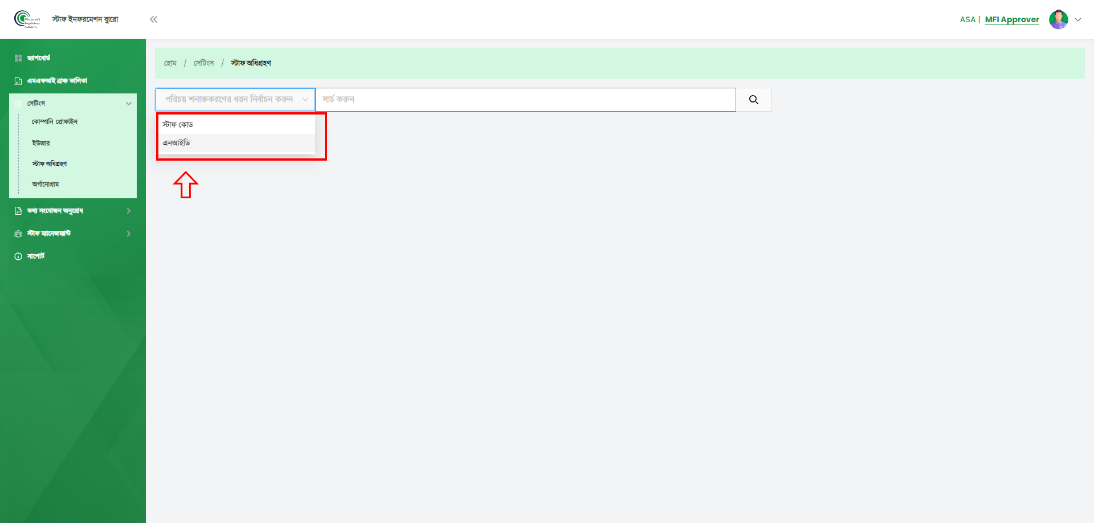Viewport: 1094px width, 523px height.
Task: Click the স্টাফ ম্যানেজমেন্ট people icon
Action: (18, 234)
